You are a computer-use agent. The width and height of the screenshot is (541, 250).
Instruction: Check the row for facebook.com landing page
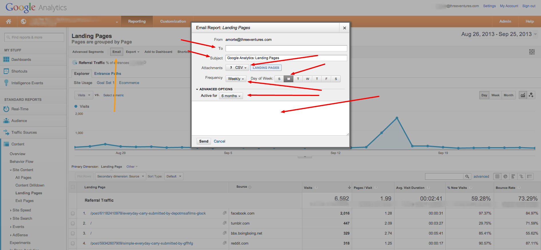click(x=73, y=213)
